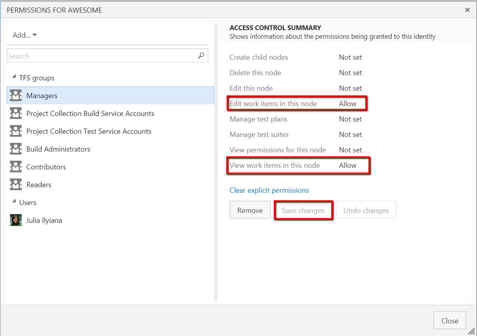This screenshot has height=336, width=477.
Task: Click the Managers group icon
Action: [16, 96]
